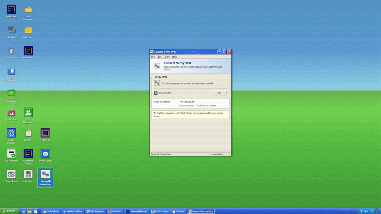
Task: Select the My Downloads desktop icon
Action: click(x=11, y=96)
